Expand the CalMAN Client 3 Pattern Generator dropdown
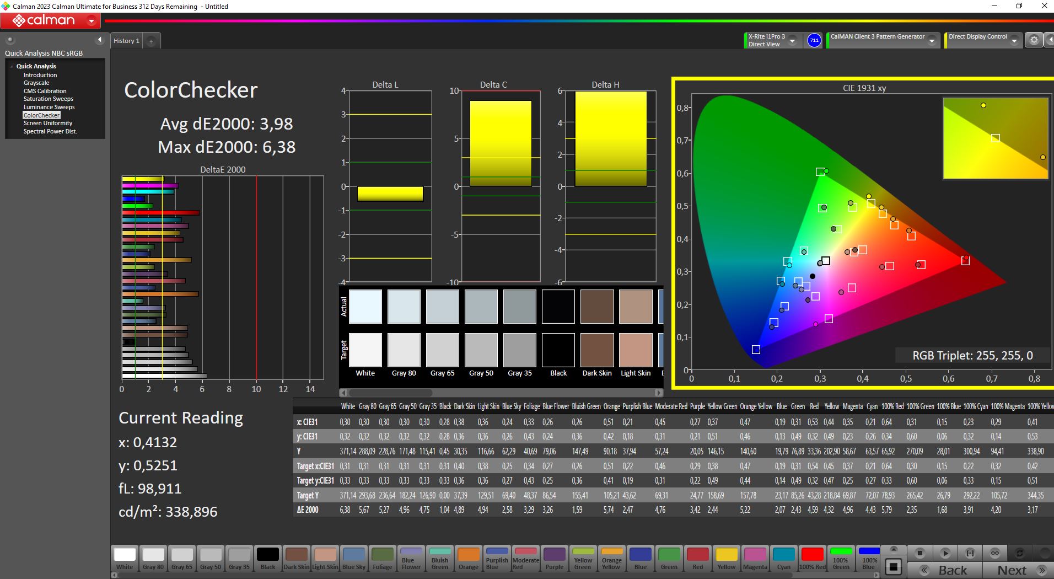 pyautogui.click(x=932, y=41)
